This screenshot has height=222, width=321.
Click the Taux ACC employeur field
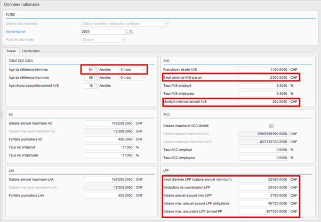click(x=263, y=158)
